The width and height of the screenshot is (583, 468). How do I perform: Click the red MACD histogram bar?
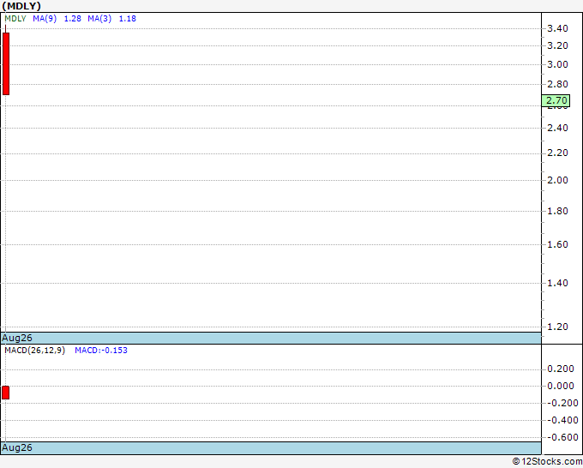(x=6, y=393)
